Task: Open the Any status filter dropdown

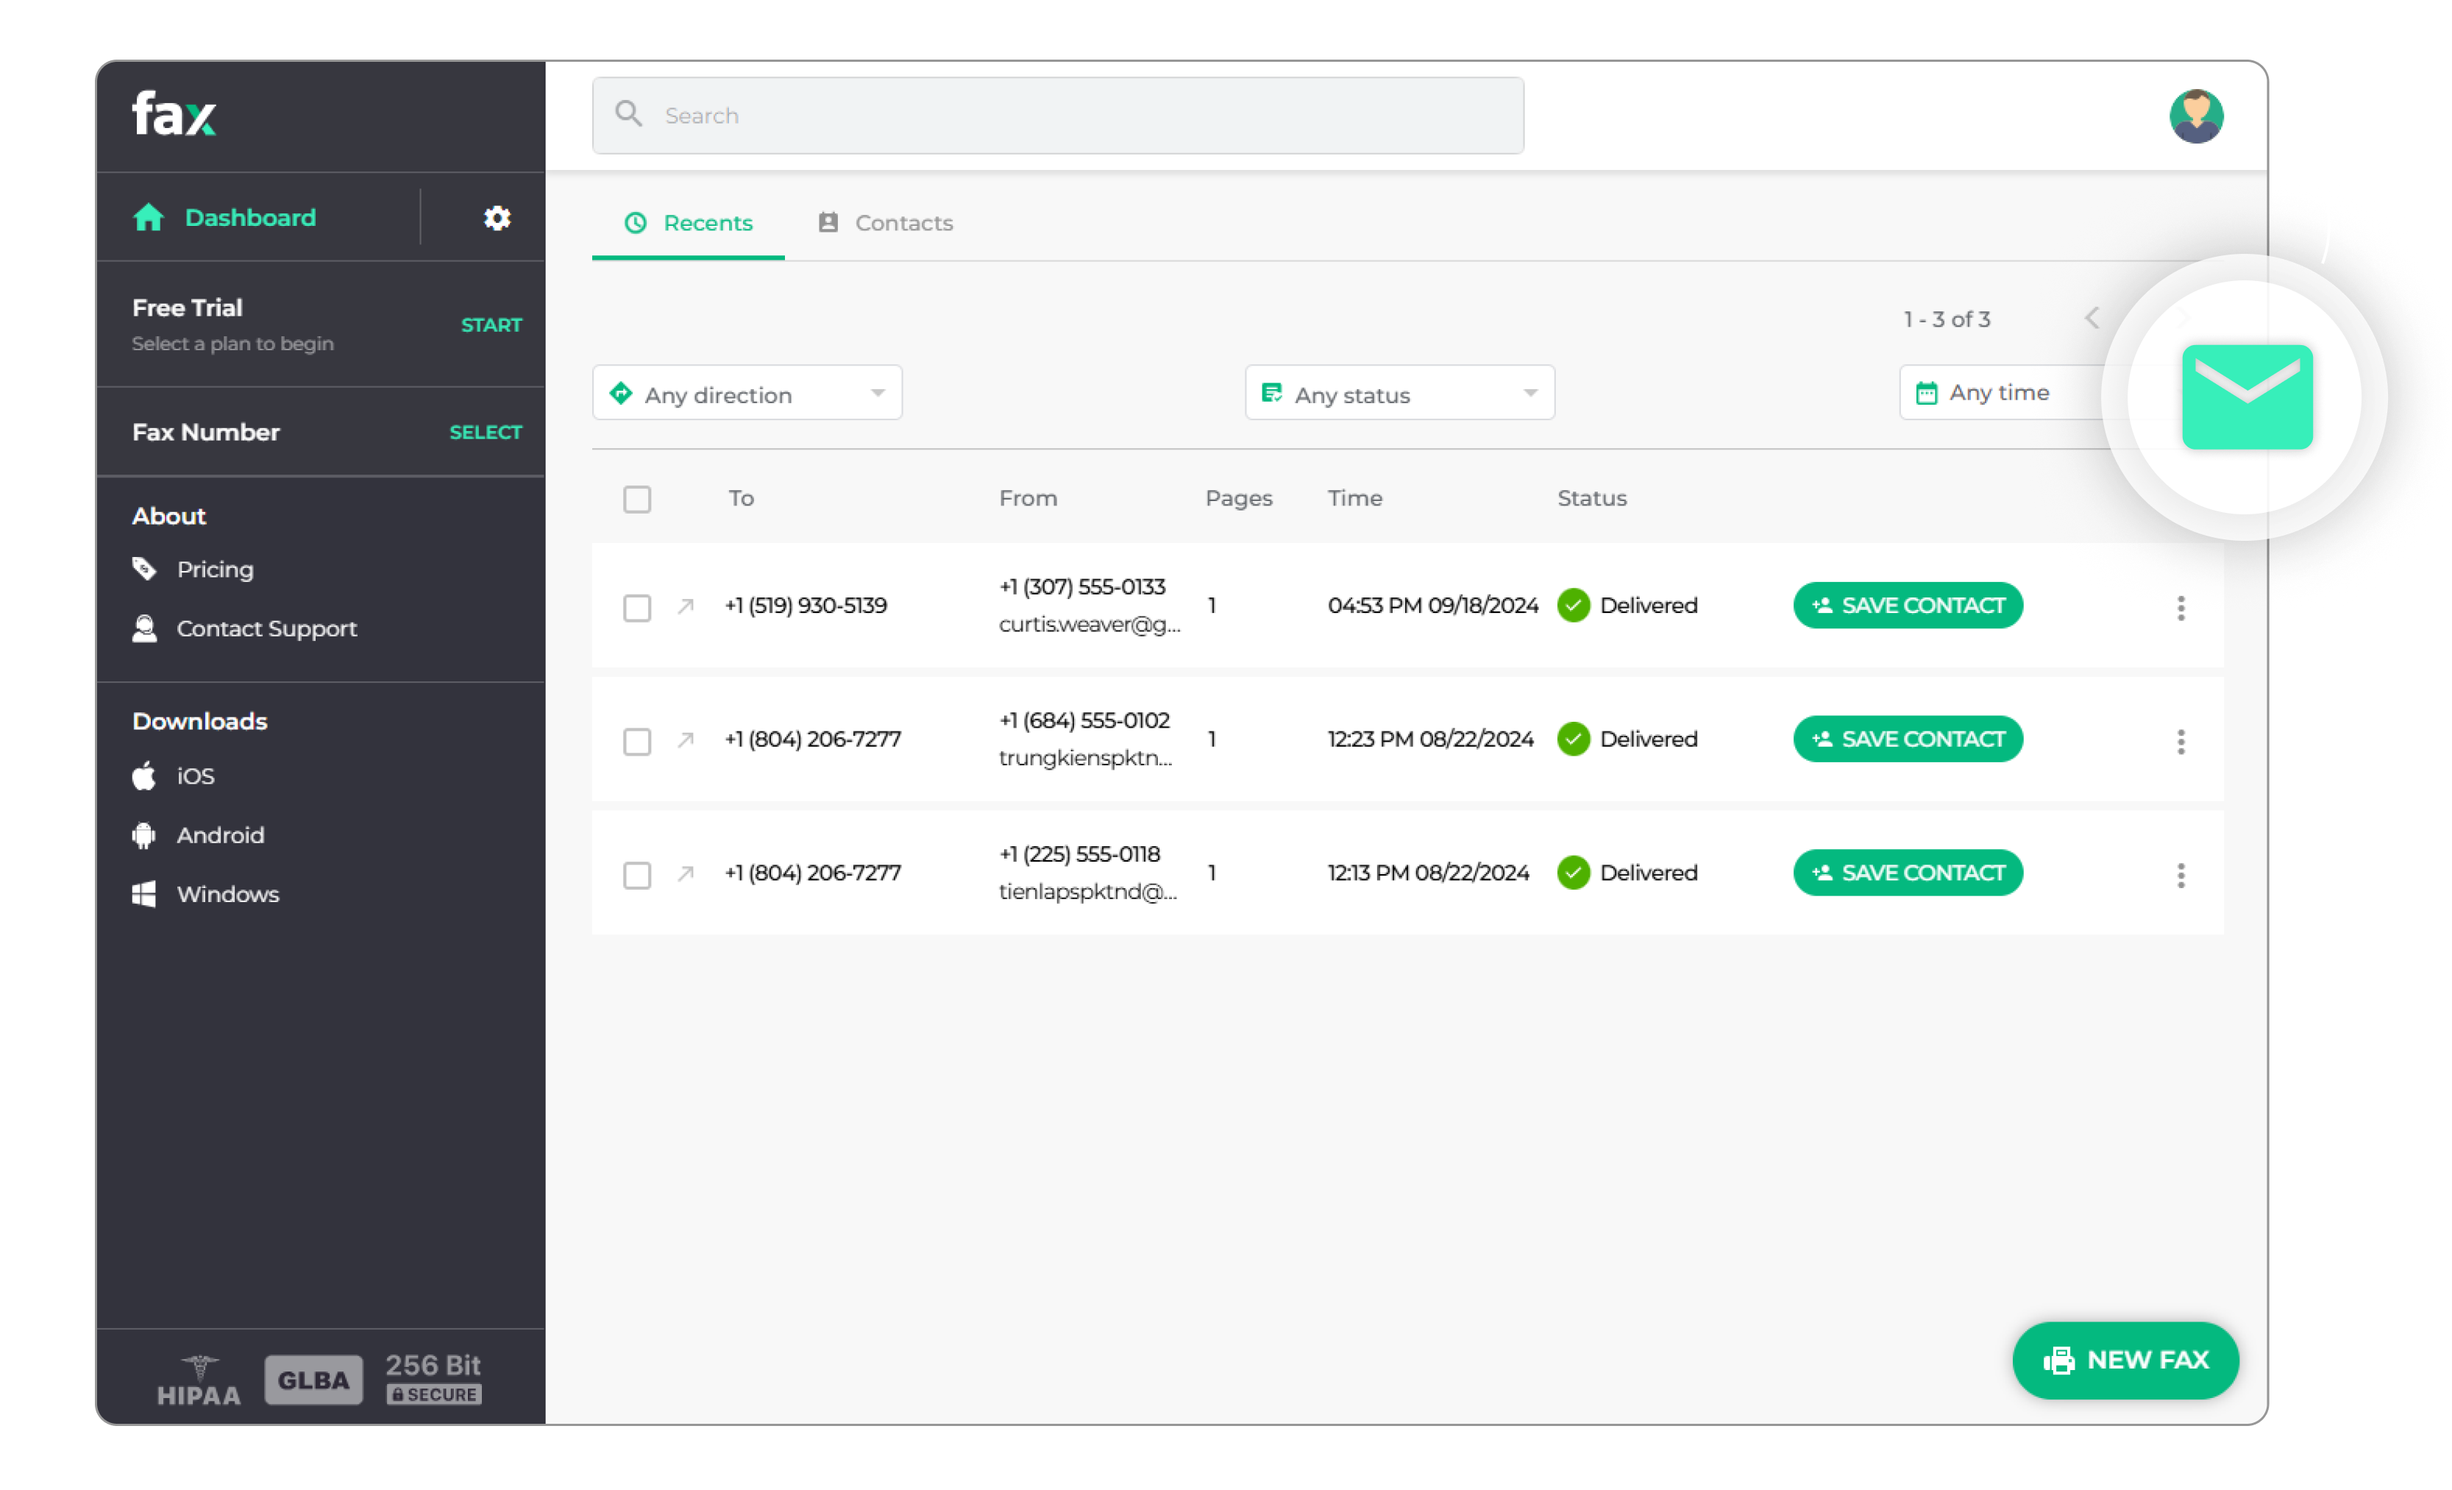Action: pos(1399,393)
